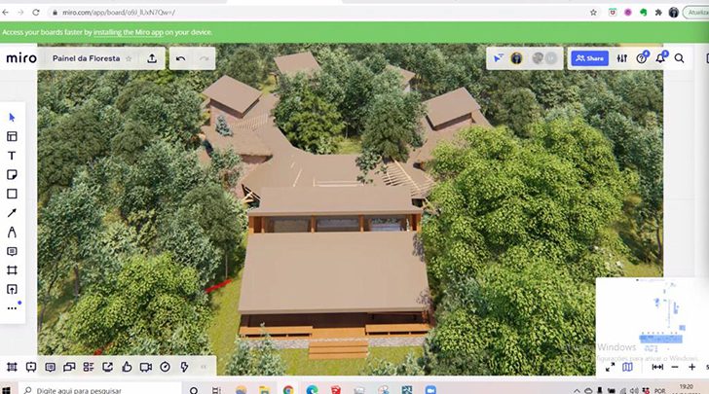Viewport: 709px width, 394px height.
Task: Click the Windows taskbar search field
Action: [x=97, y=388]
